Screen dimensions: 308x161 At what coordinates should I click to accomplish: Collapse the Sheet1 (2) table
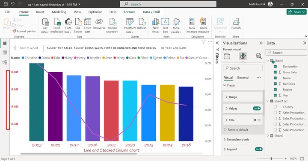coord(268,101)
